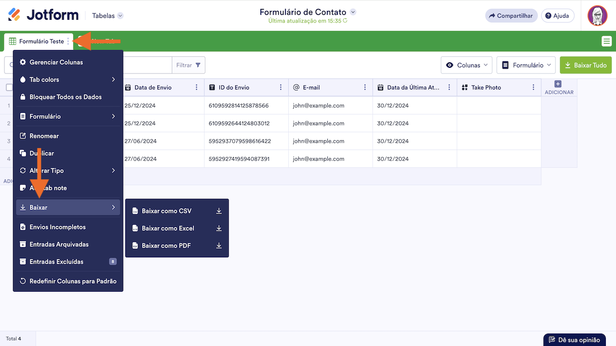Select Gerenciar Colunas menu item
This screenshot has height=346, width=616.
[68, 62]
